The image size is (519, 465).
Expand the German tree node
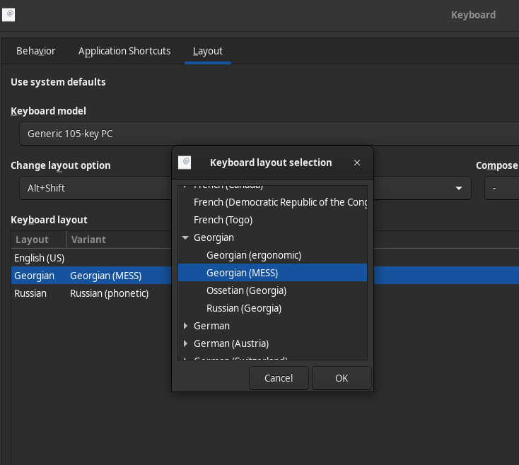185,326
